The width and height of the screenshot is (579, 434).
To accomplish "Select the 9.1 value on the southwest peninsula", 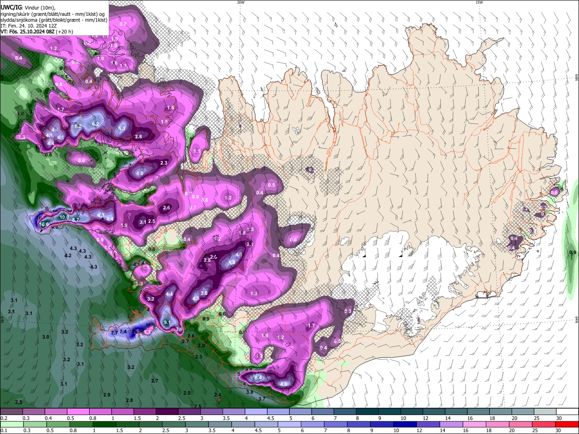I will point(167,322).
